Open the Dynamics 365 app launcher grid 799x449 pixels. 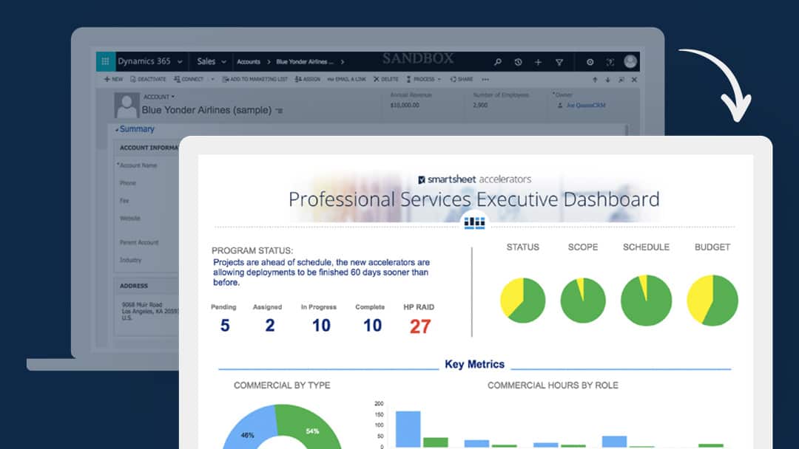pyautogui.click(x=105, y=62)
